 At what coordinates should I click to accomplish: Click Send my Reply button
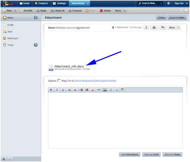[172, 155]
